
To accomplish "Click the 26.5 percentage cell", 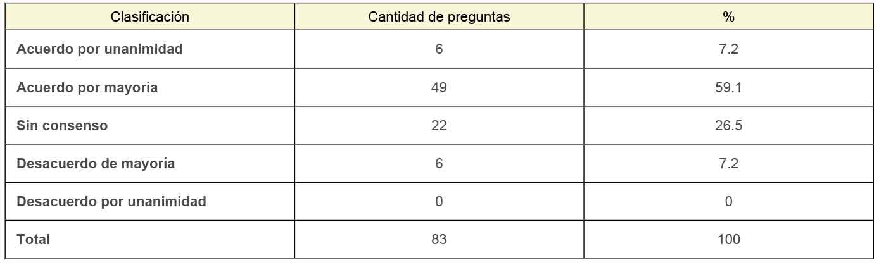I will (x=728, y=126).
